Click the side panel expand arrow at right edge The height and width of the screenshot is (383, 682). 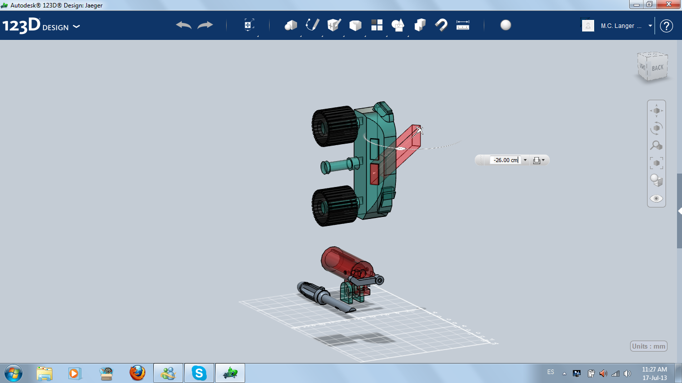(680, 211)
